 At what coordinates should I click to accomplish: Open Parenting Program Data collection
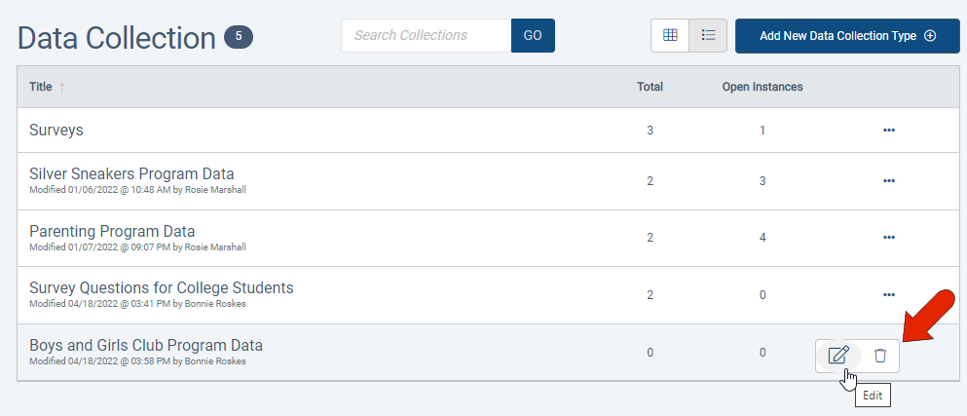112,231
